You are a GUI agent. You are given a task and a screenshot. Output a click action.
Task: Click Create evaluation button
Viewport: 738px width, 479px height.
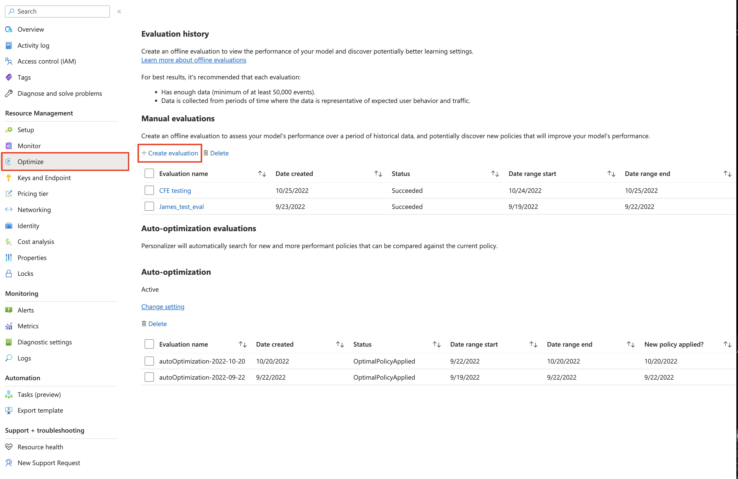pyautogui.click(x=169, y=153)
